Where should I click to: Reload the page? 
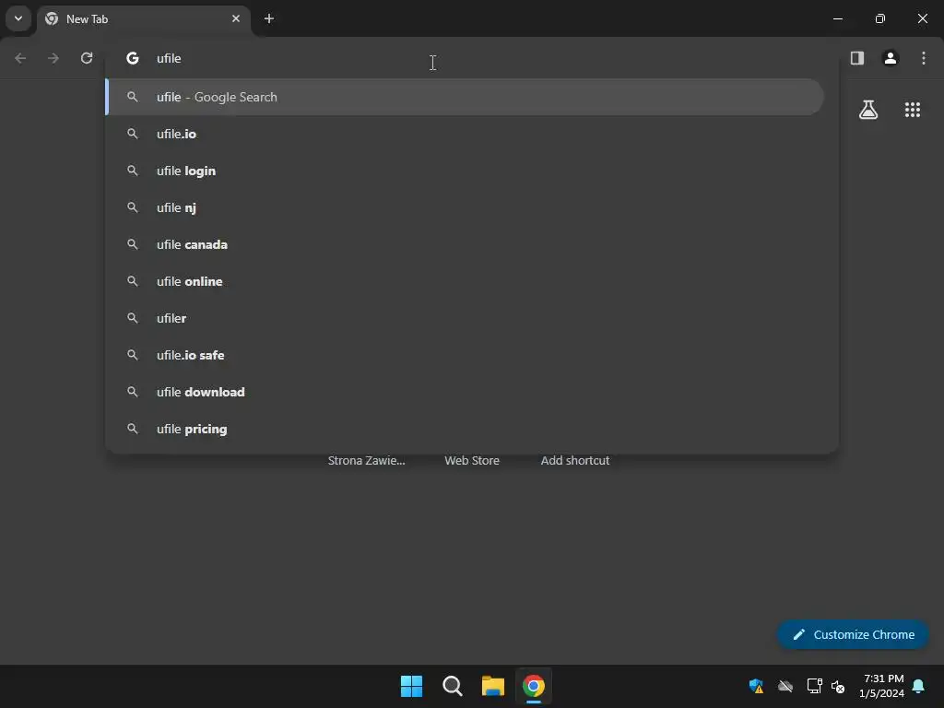[x=87, y=58]
